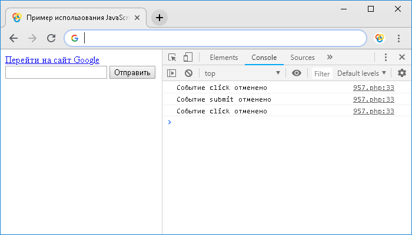Close the browser window
This screenshot has height=235, width=412.
tap(398, 9)
